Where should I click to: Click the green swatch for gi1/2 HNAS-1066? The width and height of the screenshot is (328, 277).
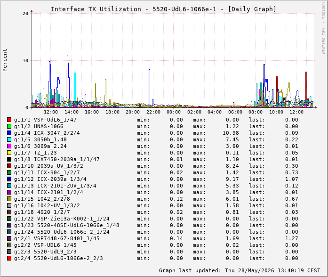(x=9, y=126)
